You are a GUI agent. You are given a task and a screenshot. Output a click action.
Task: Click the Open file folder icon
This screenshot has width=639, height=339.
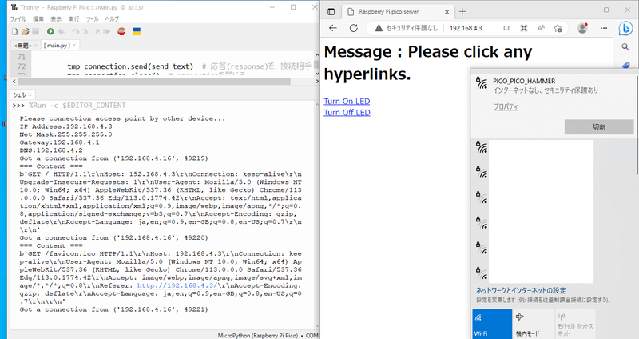tap(24, 31)
